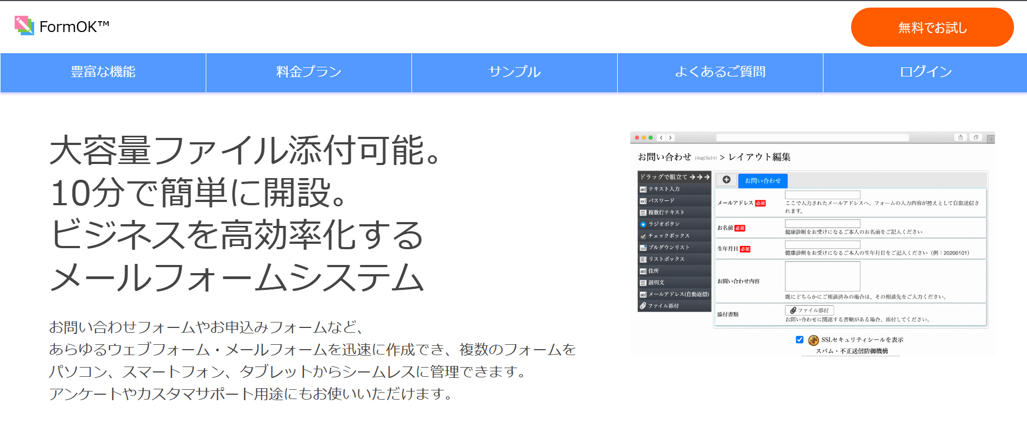1027x436 pixels.
Task: Click the browser forward arrow in preview
Action: (x=670, y=138)
